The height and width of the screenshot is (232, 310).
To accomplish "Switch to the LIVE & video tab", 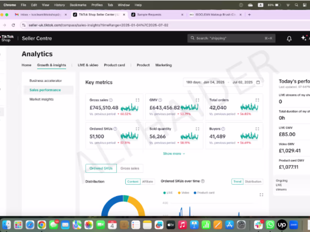I will 88,65.
